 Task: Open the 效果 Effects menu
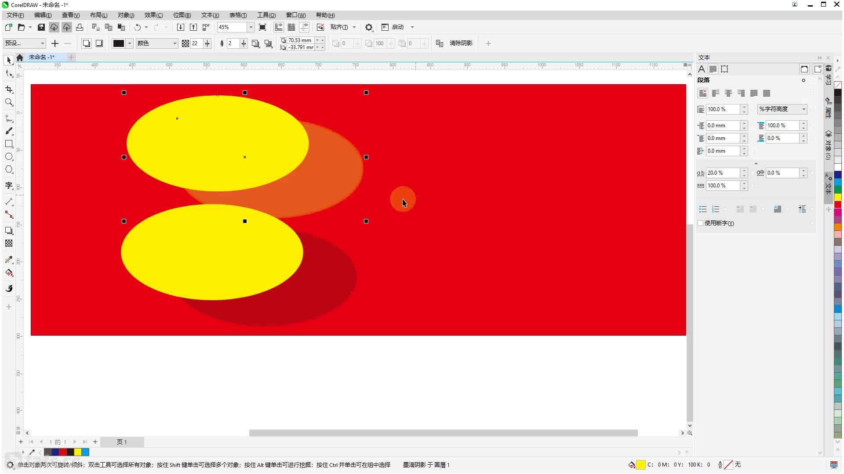(x=153, y=15)
